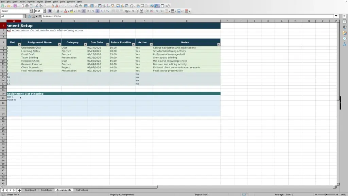Add a new sheet with plus icon

tap(19, 190)
